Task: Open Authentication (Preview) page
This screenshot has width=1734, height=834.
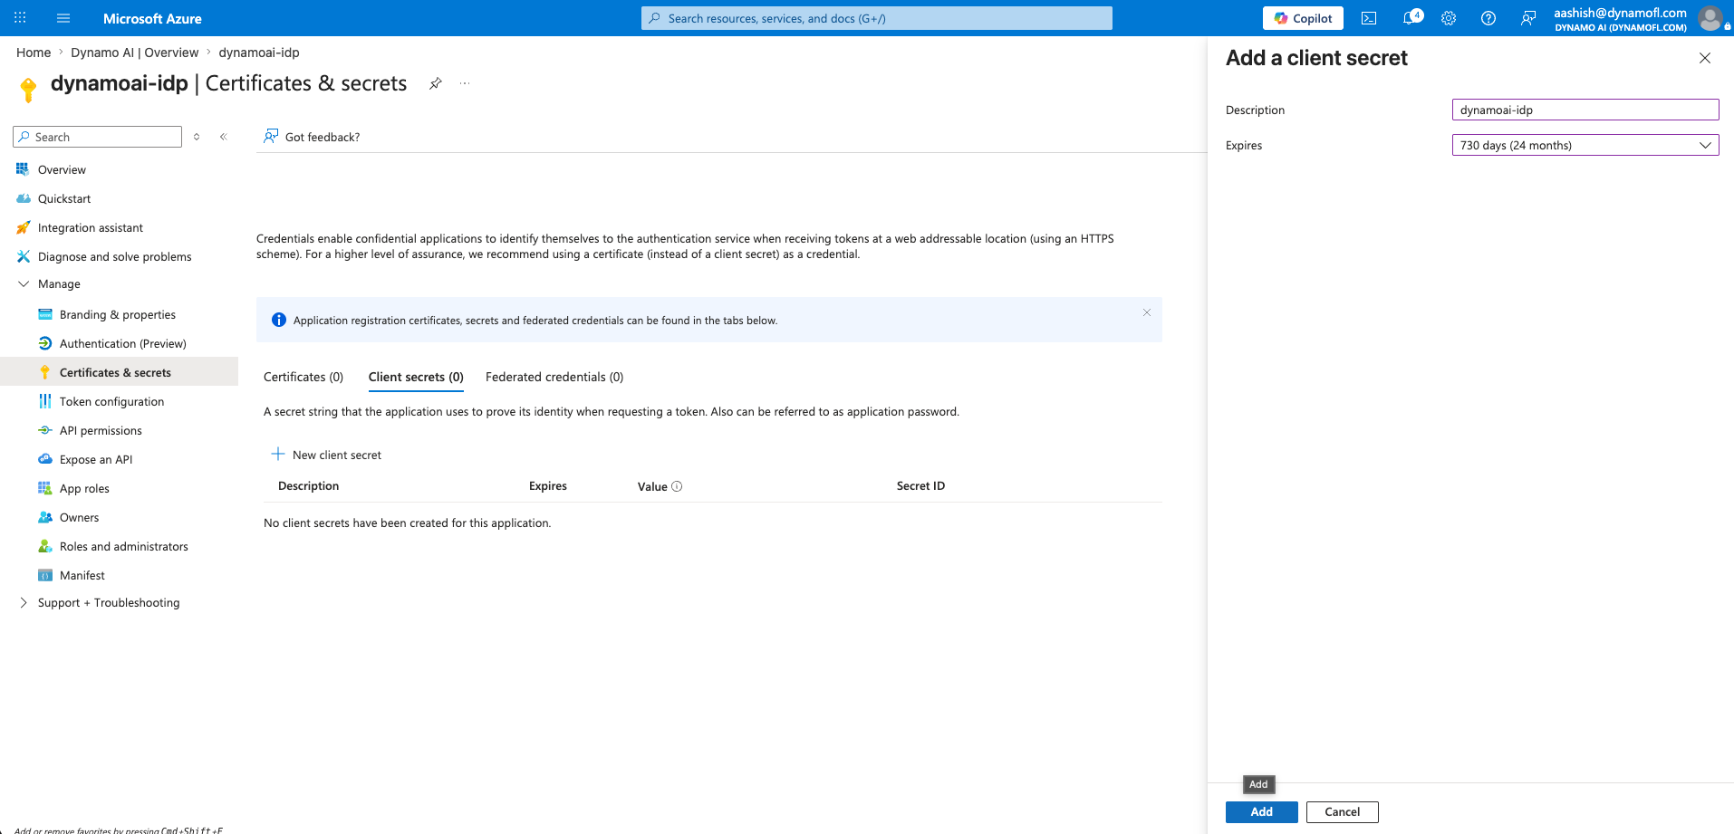Action: [x=123, y=343]
